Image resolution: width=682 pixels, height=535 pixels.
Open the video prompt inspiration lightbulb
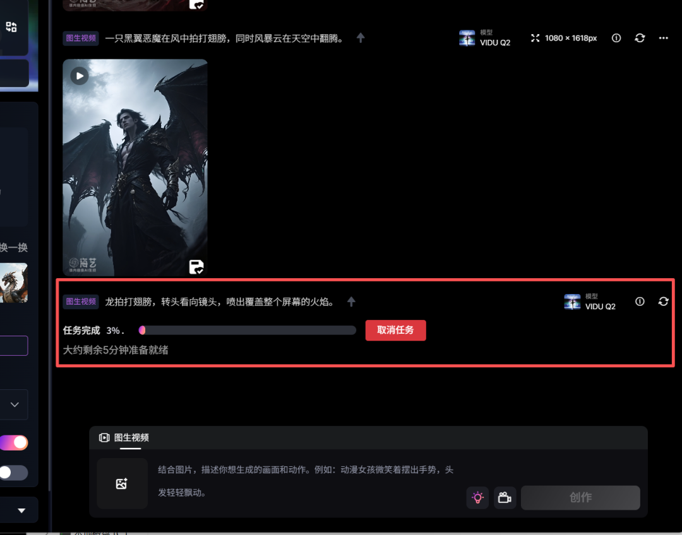pyautogui.click(x=478, y=498)
